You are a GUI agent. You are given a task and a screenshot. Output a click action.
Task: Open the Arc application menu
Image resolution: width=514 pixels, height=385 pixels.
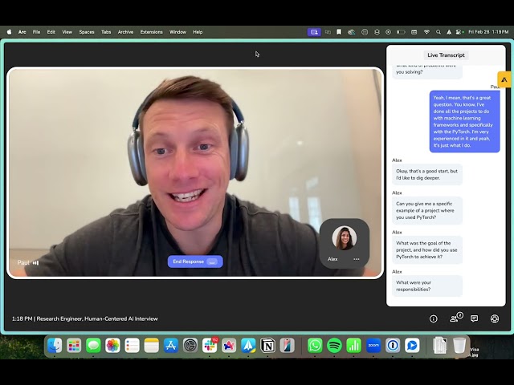tap(22, 32)
